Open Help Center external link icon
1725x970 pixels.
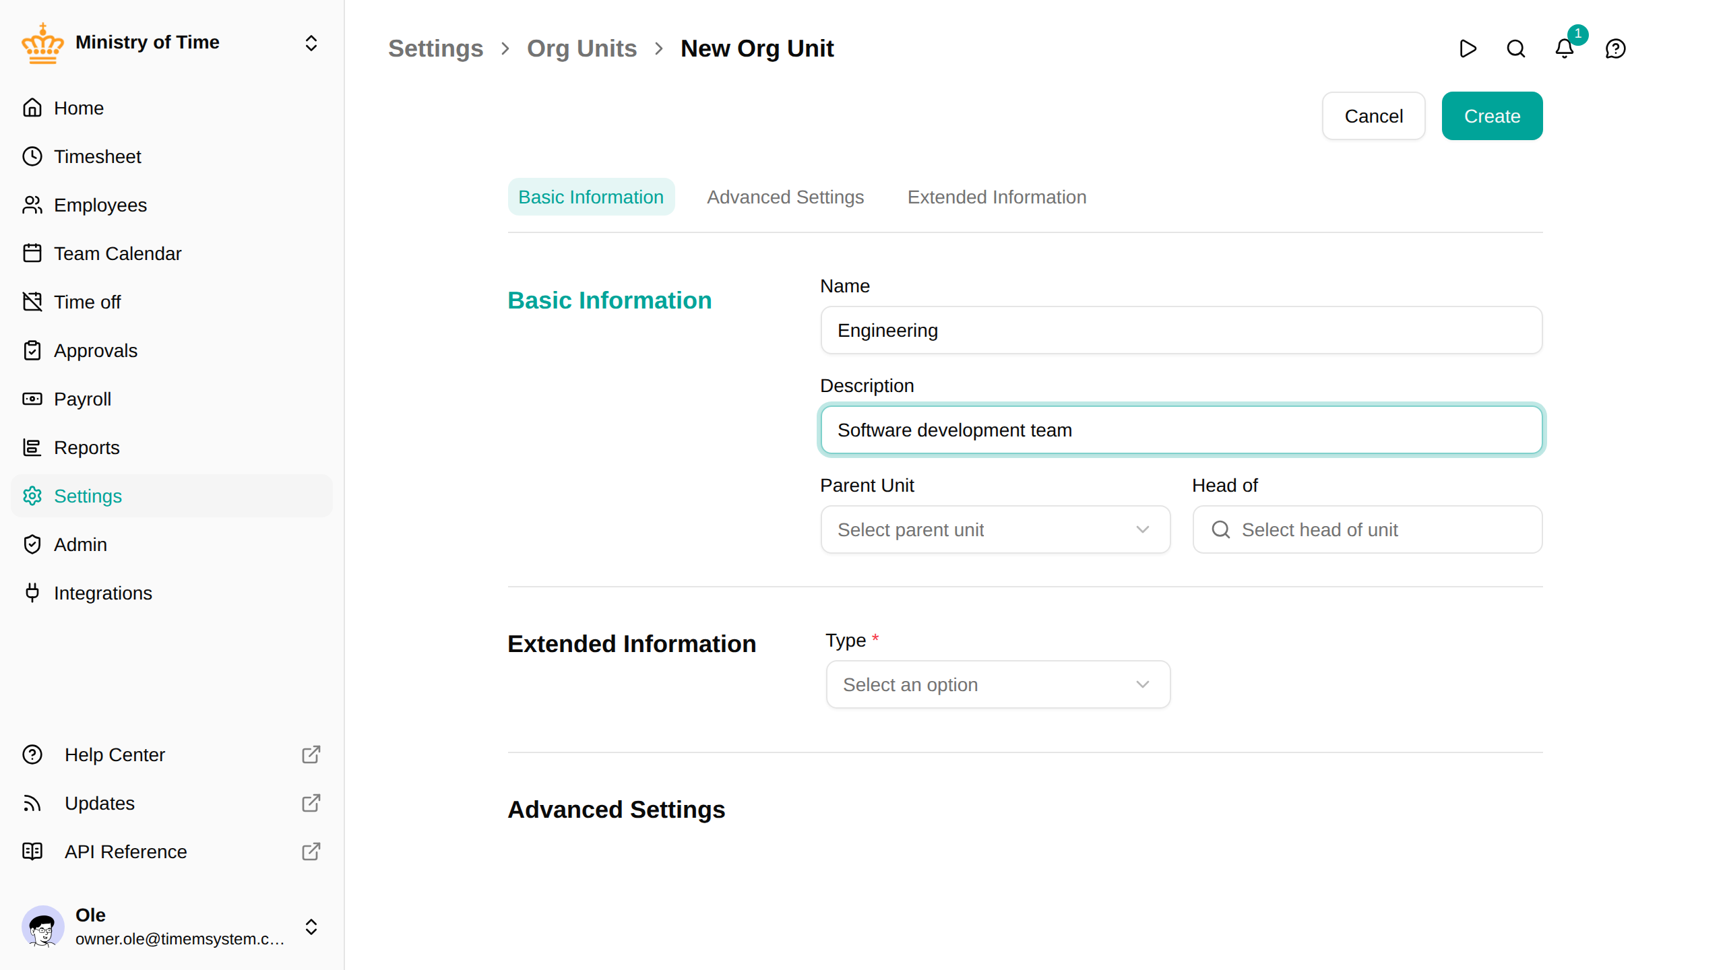311,754
